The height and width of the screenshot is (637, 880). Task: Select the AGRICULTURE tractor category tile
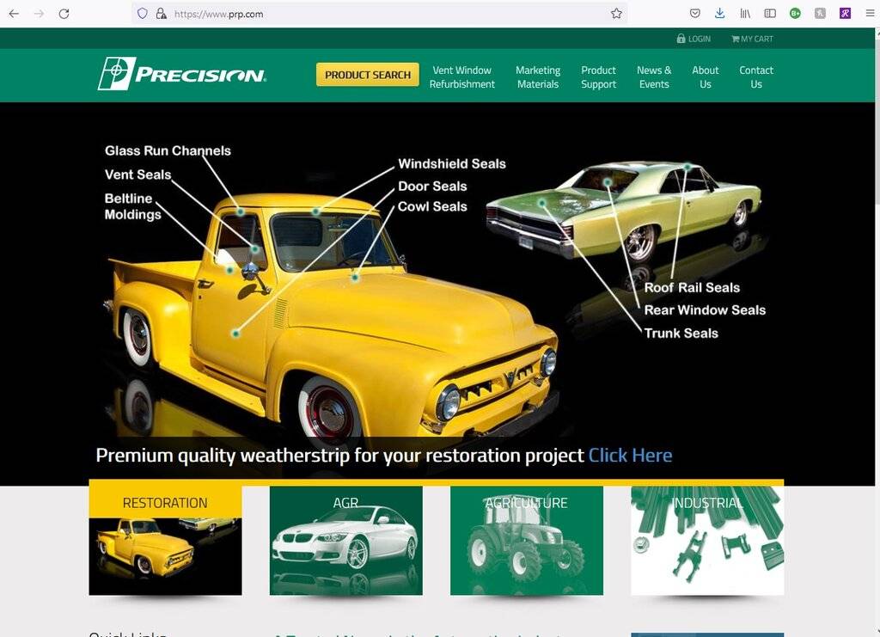(x=526, y=542)
